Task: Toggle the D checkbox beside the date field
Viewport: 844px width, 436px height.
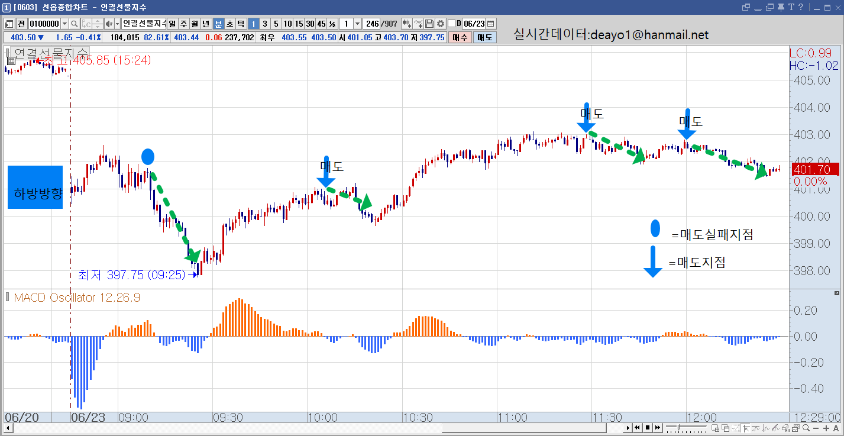Action: 452,24
